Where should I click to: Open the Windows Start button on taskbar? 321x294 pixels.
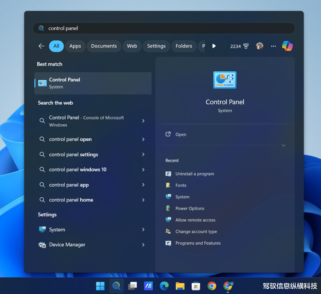point(100,286)
